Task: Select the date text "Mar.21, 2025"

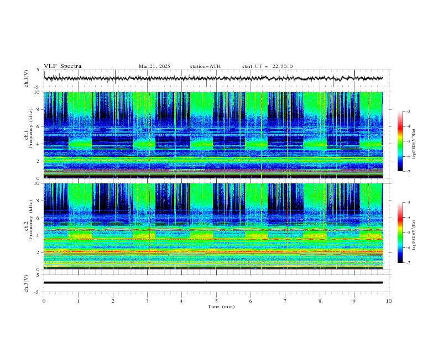Action: (x=154, y=66)
